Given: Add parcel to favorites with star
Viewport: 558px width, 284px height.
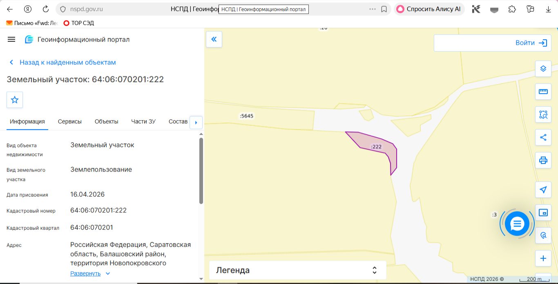Looking at the screenshot, I should click(x=15, y=100).
